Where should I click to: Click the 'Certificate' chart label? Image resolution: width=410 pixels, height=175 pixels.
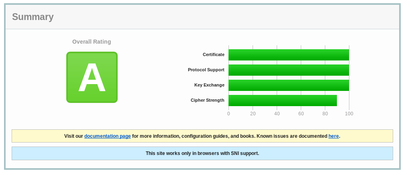[x=214, y=54]
